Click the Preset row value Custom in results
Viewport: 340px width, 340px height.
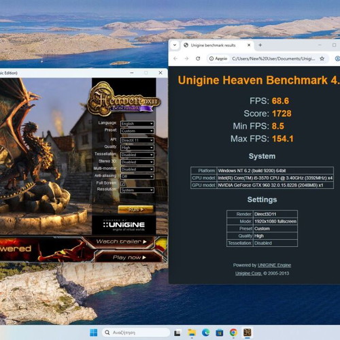point(275,228)
